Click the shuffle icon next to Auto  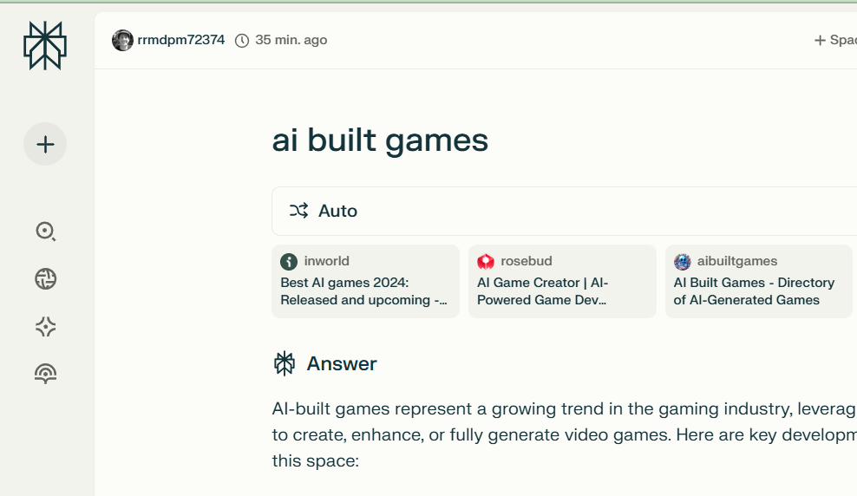(298, 211)
